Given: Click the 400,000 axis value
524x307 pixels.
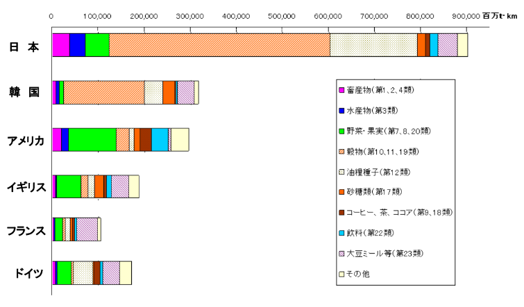Looking at the screenshot, I should click(236, 16).
